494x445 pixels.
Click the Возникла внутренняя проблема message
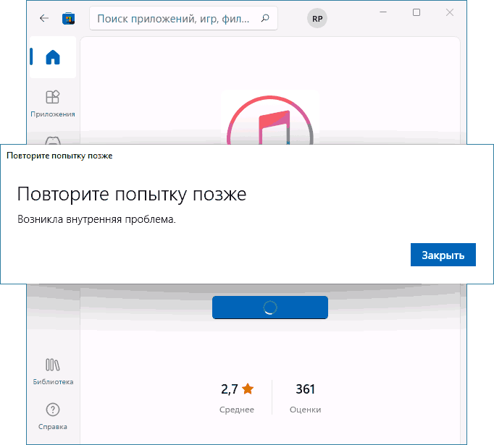(96, 219)
